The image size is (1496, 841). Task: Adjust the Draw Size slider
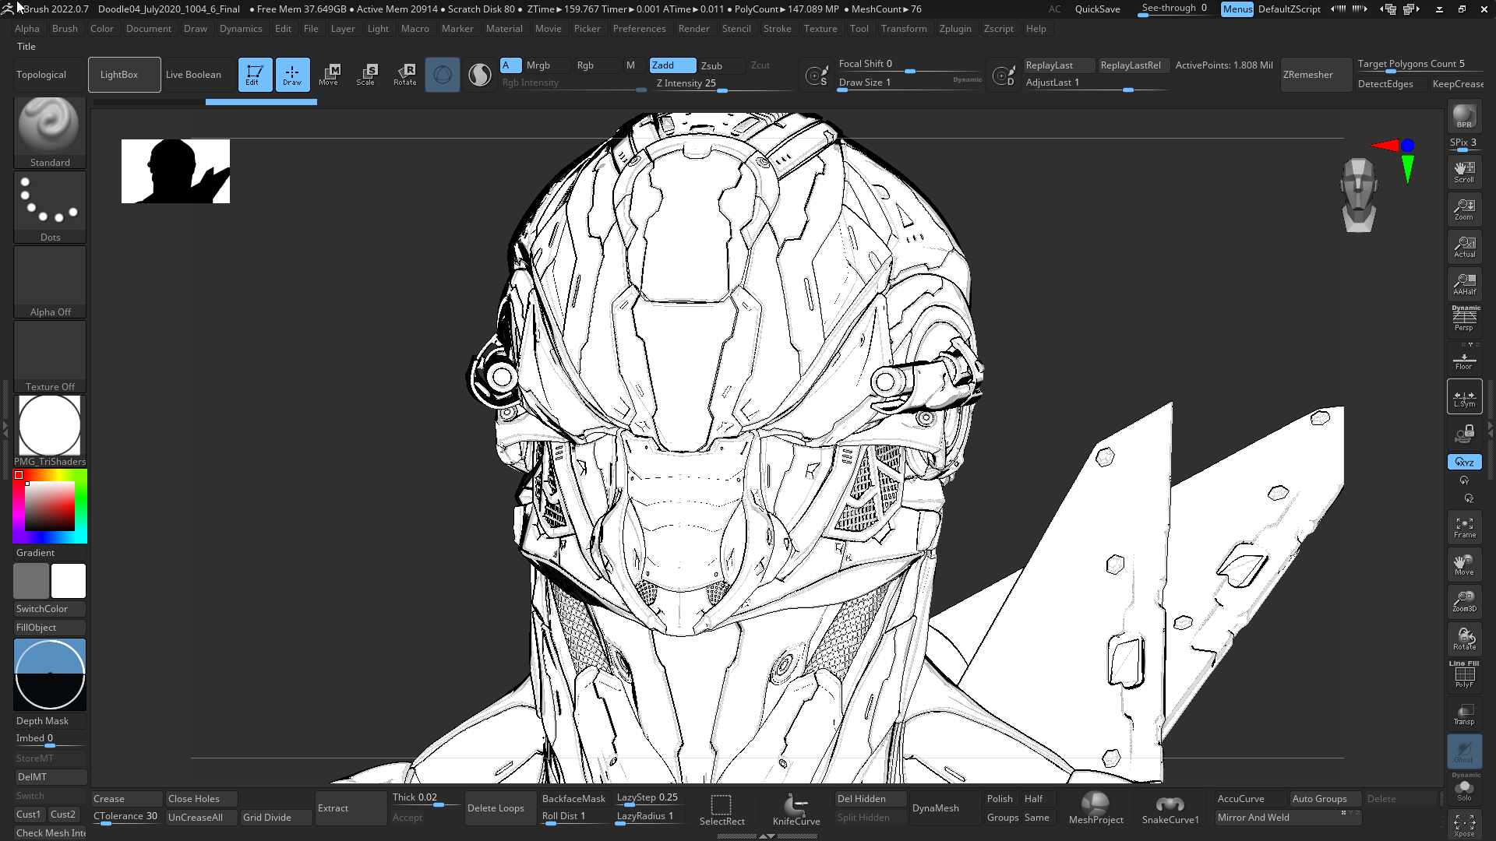pyautogui.click(x=909, y=83)
